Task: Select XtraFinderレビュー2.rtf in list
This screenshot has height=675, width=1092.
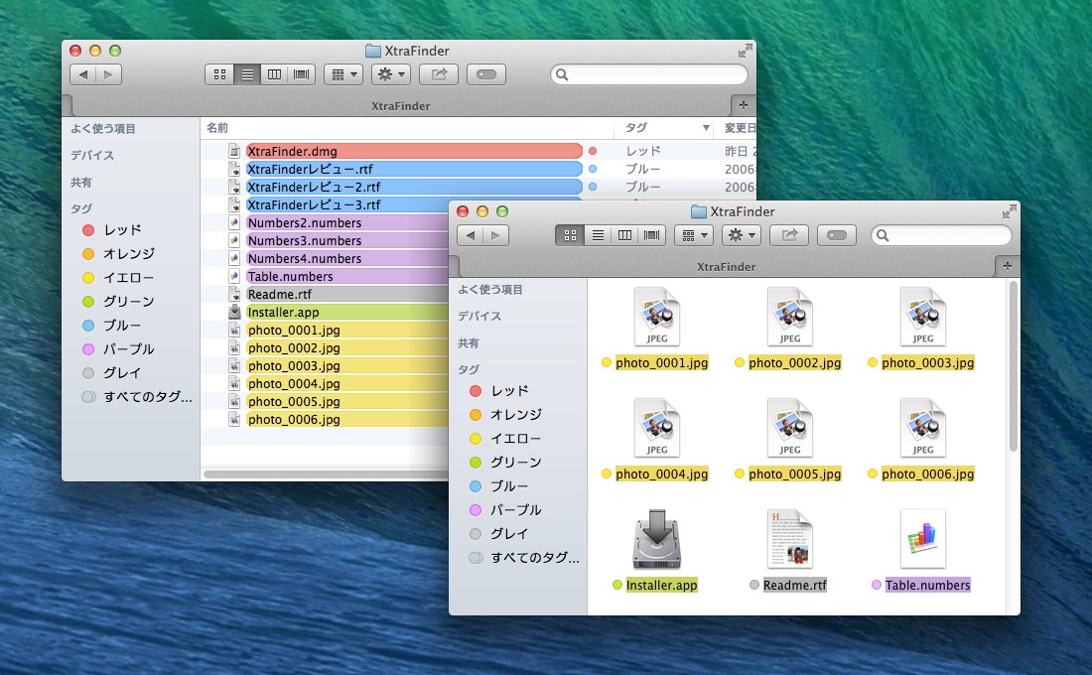Action: pyautogui.click(x=414, y=187)
